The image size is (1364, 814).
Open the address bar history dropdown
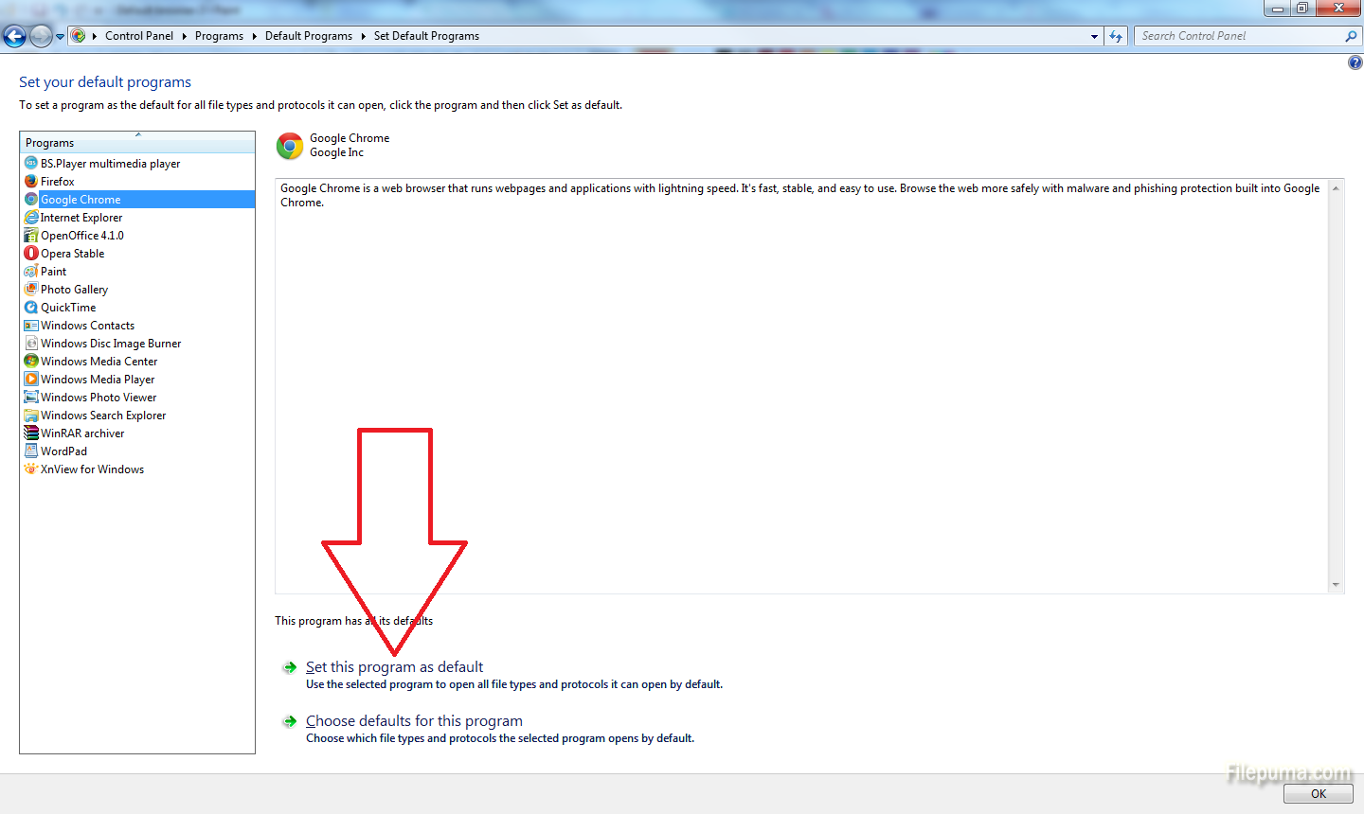pos(1095,36)
